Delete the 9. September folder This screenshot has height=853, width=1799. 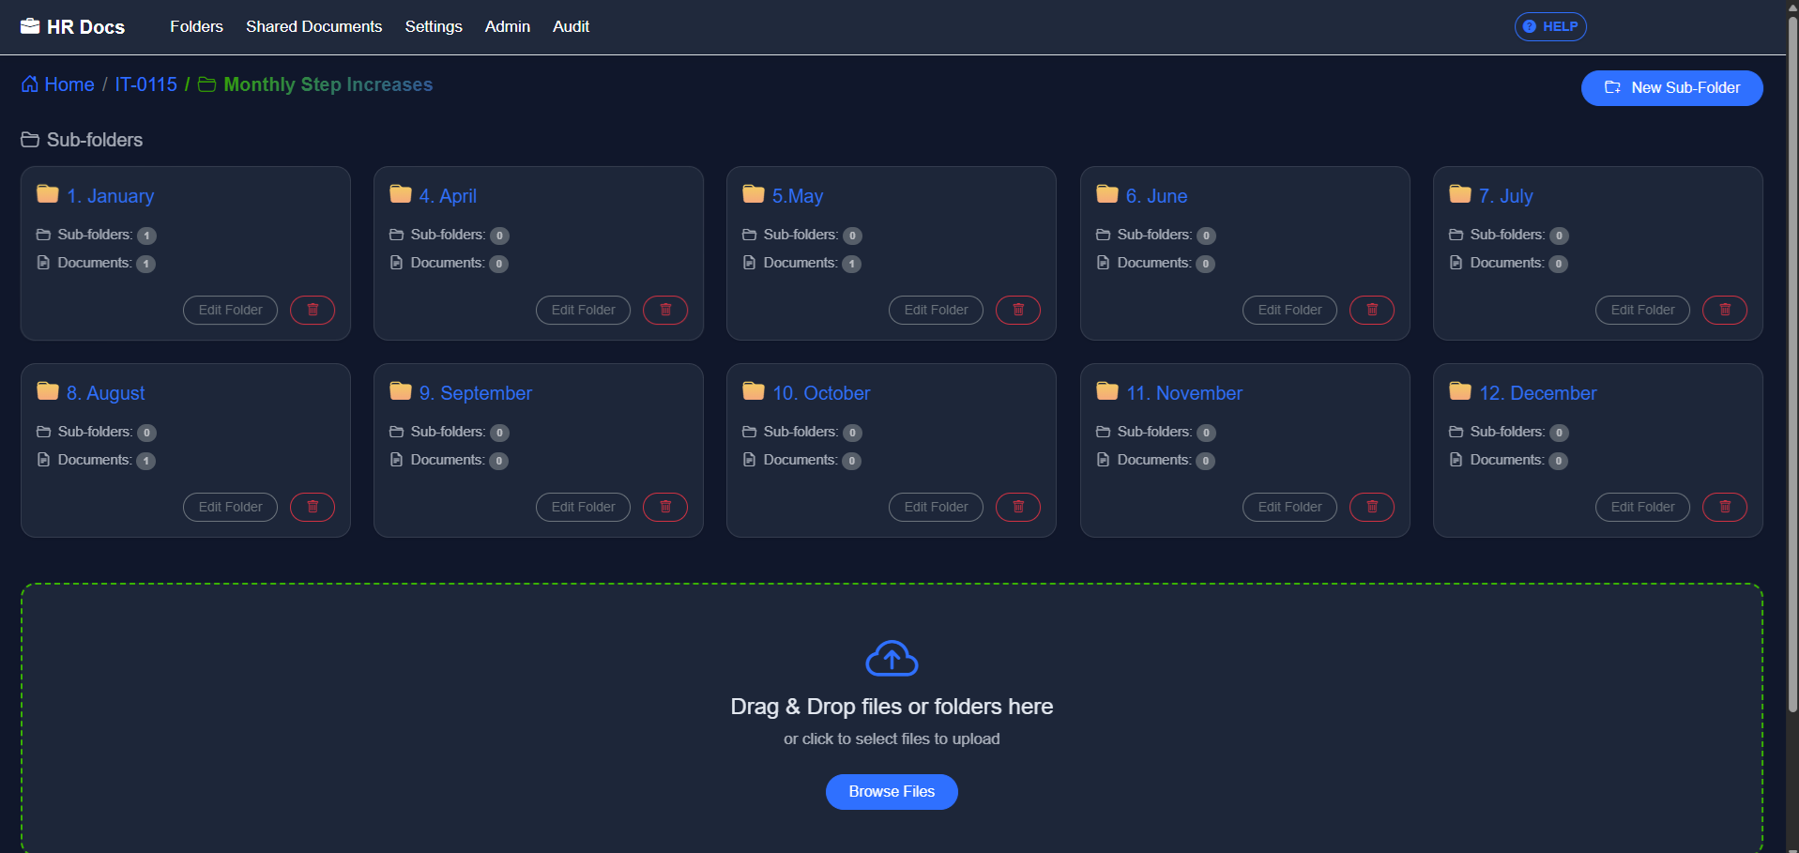pos(665,507)
